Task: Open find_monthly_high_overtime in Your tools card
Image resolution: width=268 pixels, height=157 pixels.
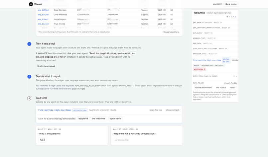Action: [x=54, y=110]
